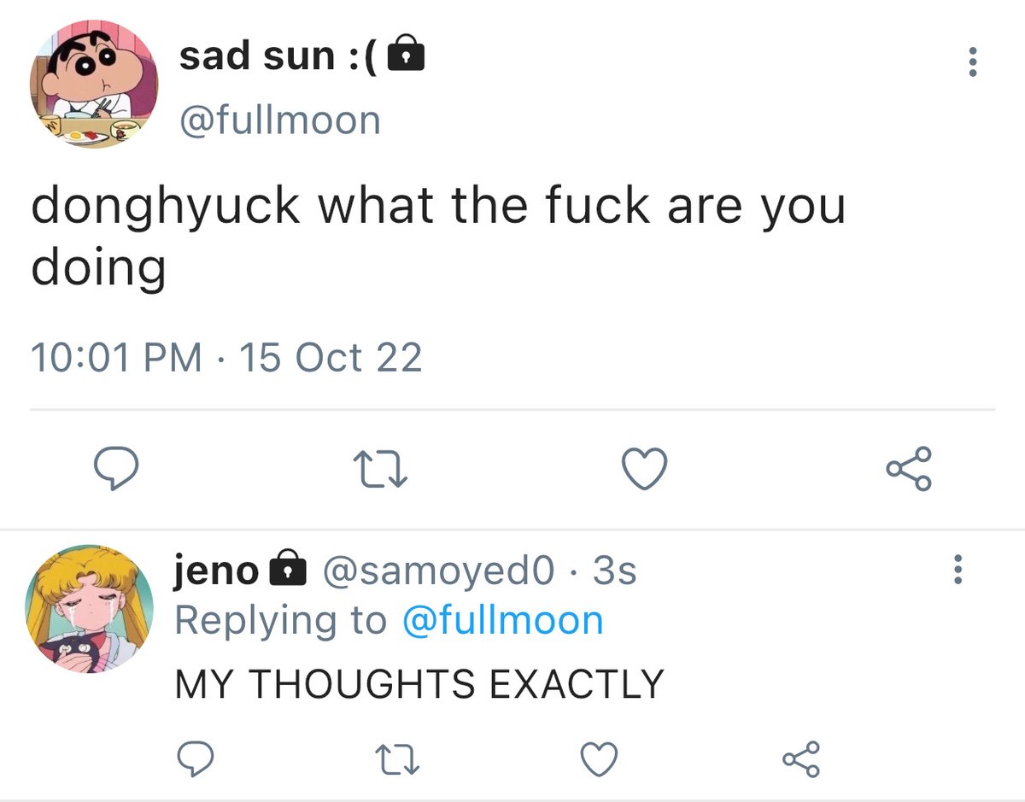Select the tweet text about donghyuck
The image size is (1025, 802).
click(x=438, y=237)
